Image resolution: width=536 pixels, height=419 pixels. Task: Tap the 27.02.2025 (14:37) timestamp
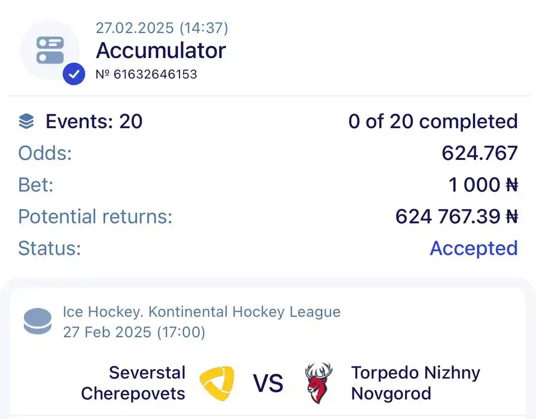click(x=162, y=28)
